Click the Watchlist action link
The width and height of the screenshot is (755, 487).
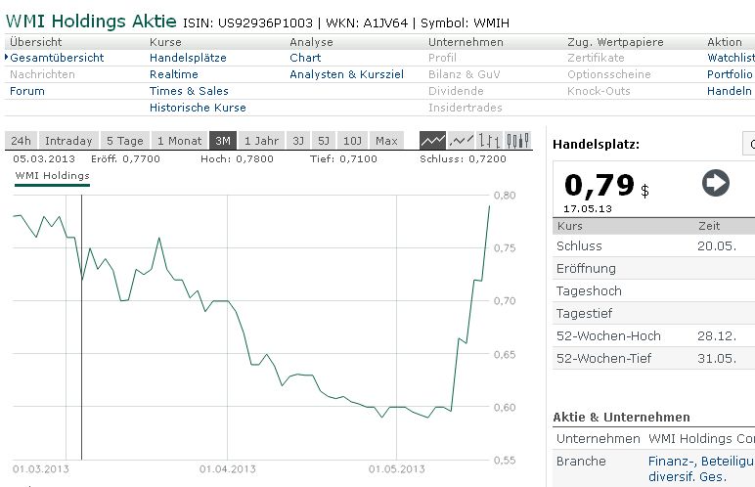coord(731,58)
